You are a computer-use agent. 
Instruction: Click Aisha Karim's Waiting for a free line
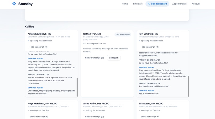[x=95, y=110]
